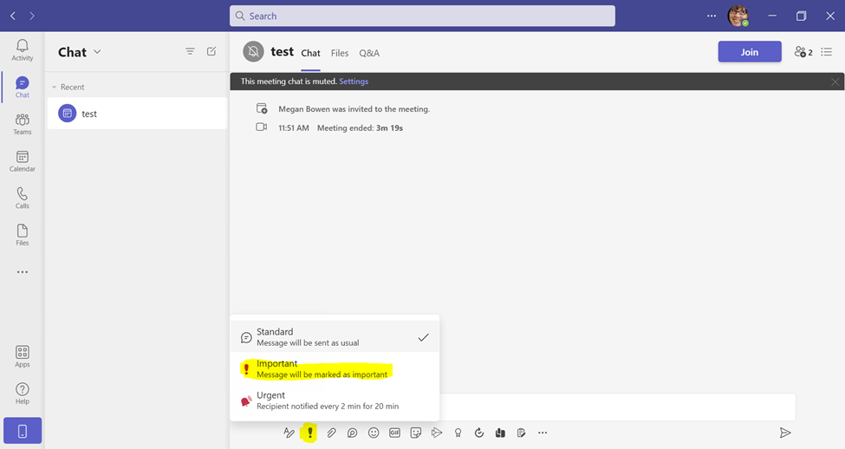Open the Updates app icon
Image resolution: width=845 pixels, height=449 pixels.
[x=479, y=433]
